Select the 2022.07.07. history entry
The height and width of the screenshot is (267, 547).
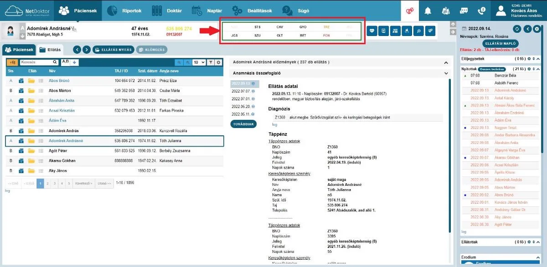pyautogui.click(x=241, y=91)
